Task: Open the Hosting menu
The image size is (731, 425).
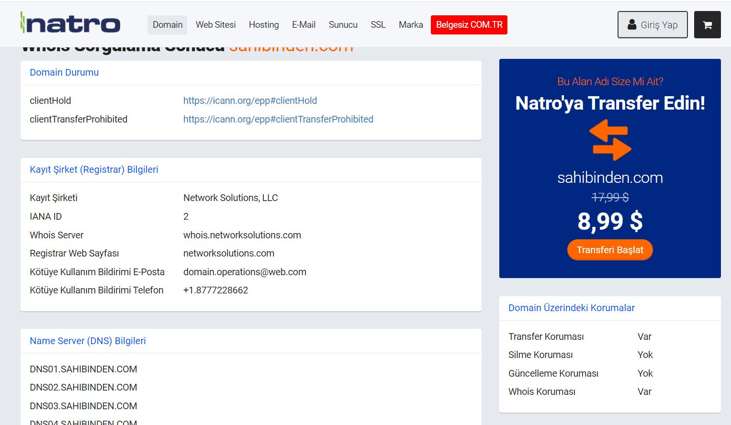Action: click(x=264, y=25)
